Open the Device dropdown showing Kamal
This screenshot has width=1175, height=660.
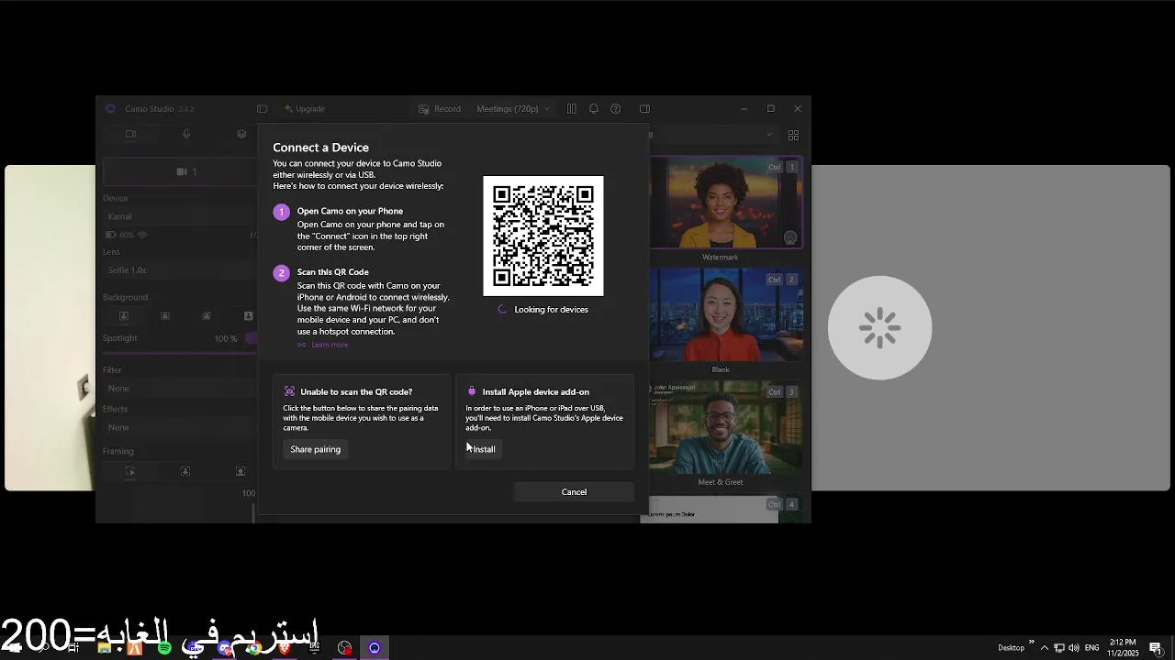181,216
